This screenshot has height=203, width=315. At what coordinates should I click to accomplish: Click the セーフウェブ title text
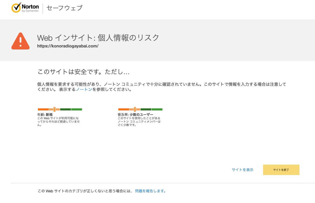pyautogui.click(x=64, y=8)
